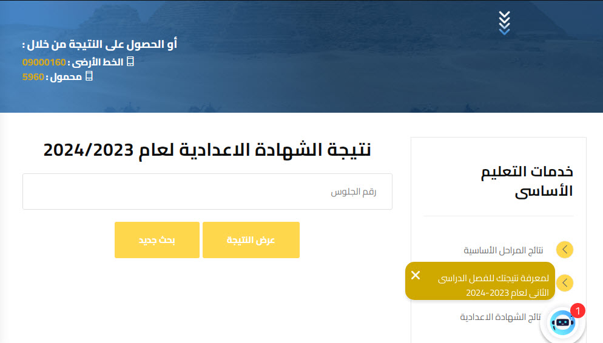Screen dimensions: 603x343
Task: Click the mobile phone icon beside محمول
Action: (89, 76)
